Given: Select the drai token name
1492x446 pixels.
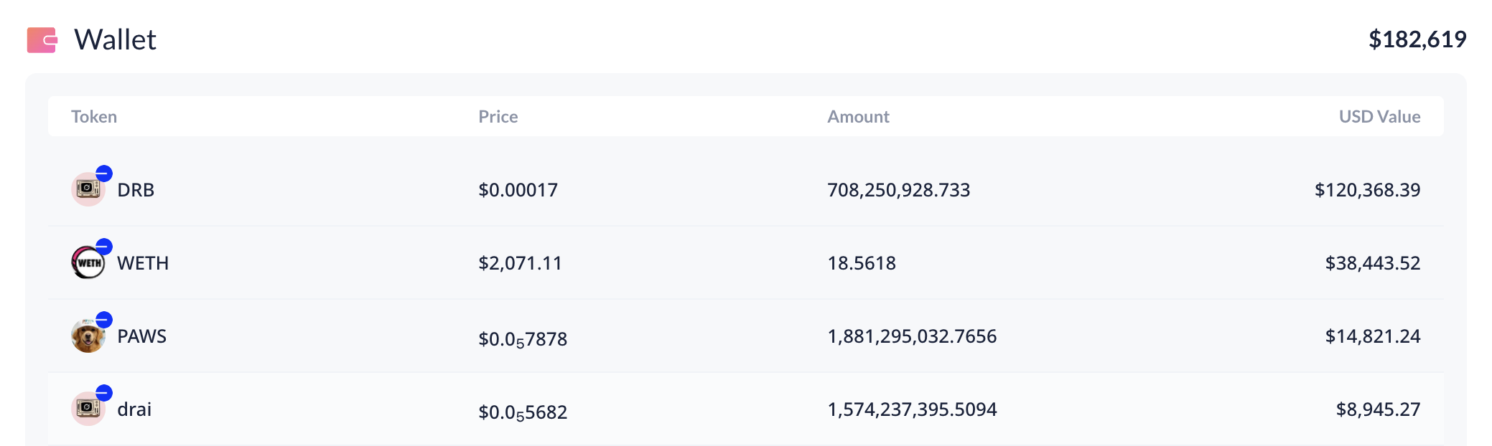Looking at the screenshot, I should [134, 409].
